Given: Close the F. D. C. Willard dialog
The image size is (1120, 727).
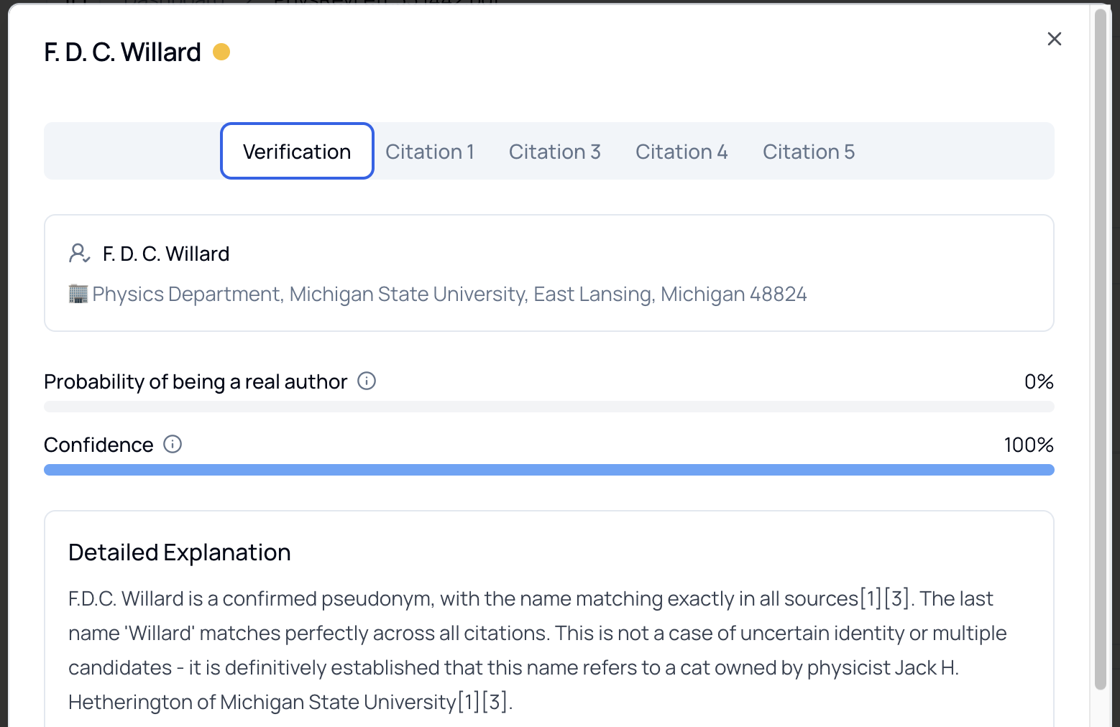Looking at the screenshot, I should point(1054,39).
